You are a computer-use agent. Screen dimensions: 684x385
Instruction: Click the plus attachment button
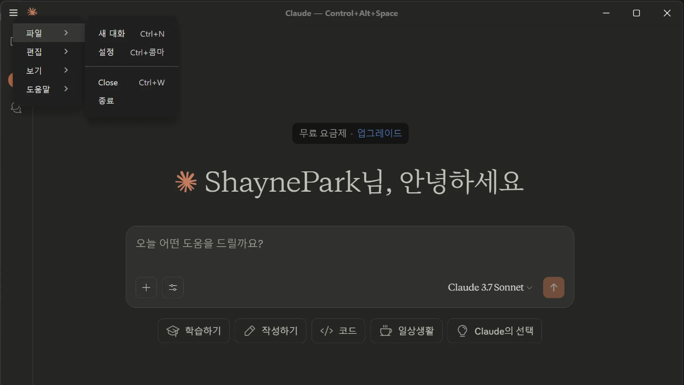click(x=146, y=288)
